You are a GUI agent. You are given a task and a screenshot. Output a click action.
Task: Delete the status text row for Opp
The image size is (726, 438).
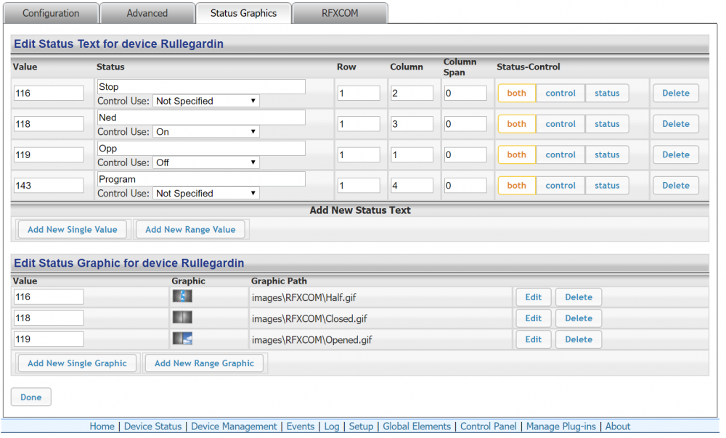pos(675,155)
